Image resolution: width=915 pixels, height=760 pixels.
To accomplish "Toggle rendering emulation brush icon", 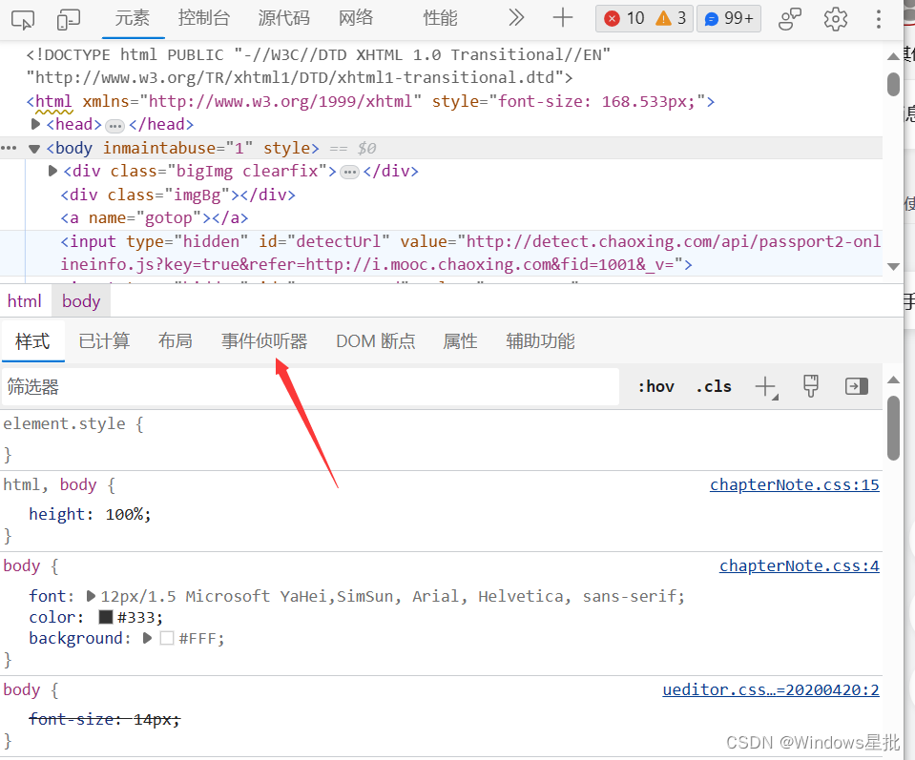I will click(x=811, y=386).
